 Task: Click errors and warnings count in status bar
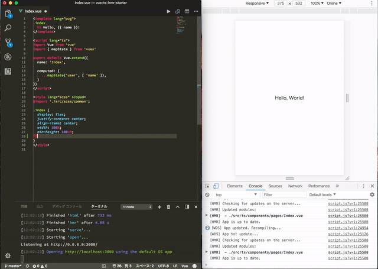[40, 266]
